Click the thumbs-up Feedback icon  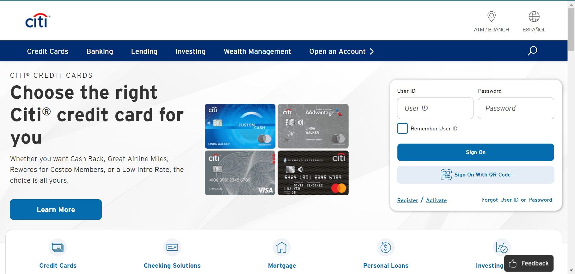click(x=513, y=263)
